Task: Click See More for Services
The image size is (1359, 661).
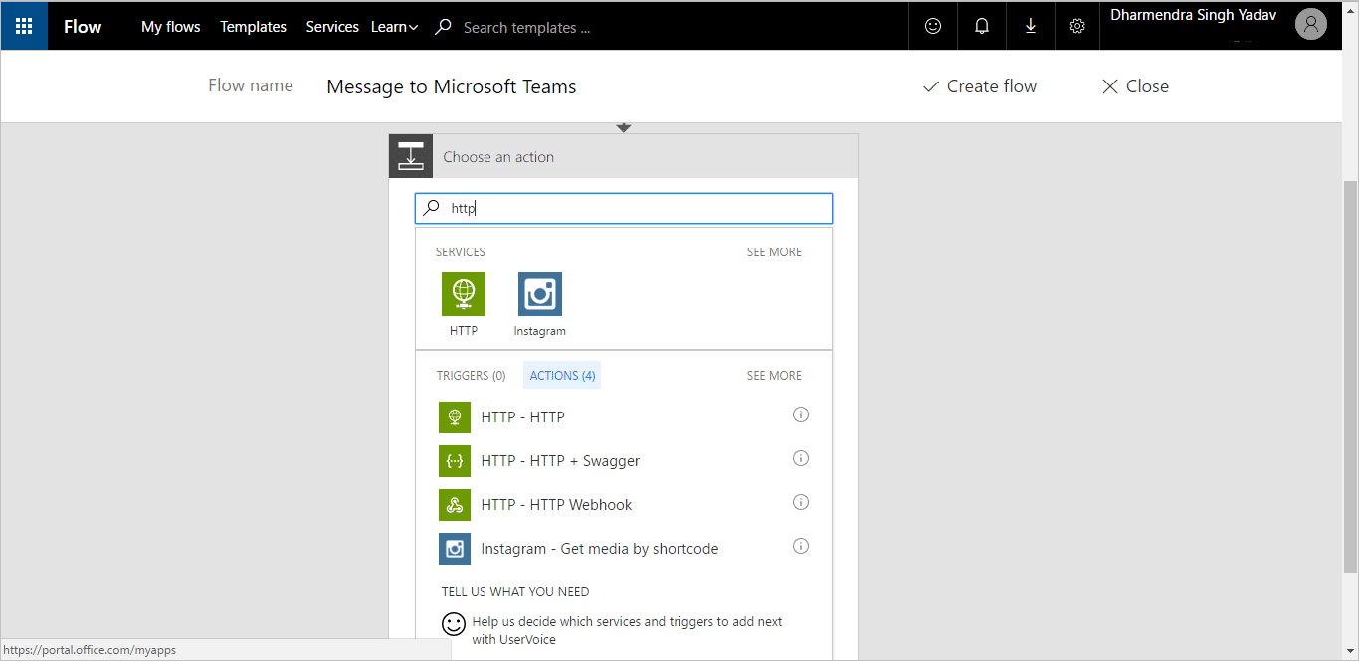Action: [774, 252]
